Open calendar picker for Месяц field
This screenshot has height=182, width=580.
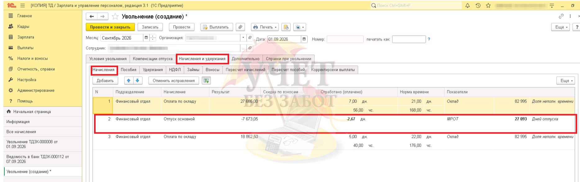tap(146, 38)
